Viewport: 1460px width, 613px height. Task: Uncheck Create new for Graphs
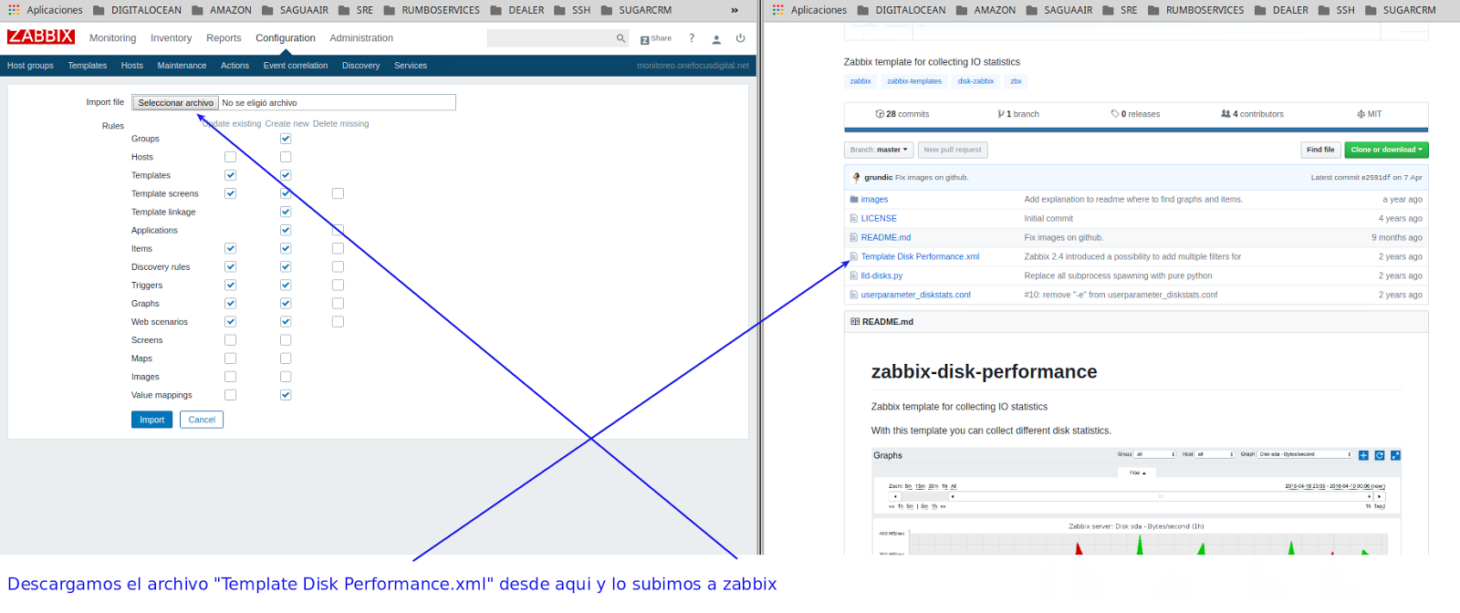pyautogui.click(x=286, y=303)
